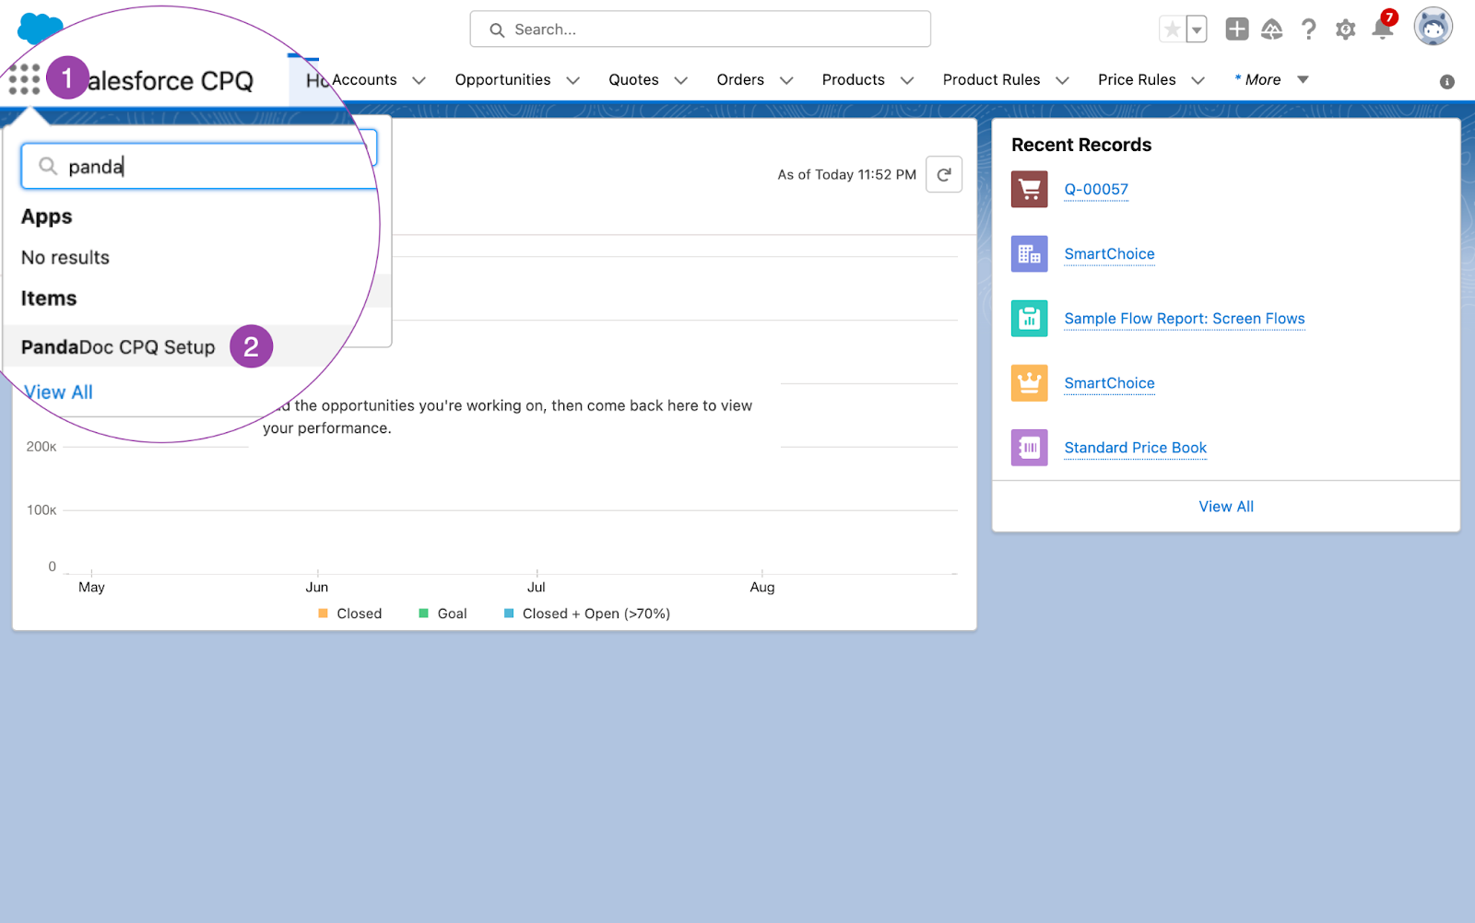This screenshot has width=1475, height=923.
Task: Click the report icon beside Sample Flow Report
Action: (1030, 319)
